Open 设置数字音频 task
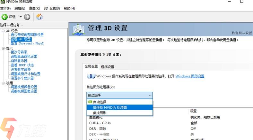Screen dimensions: 253x140 [x=21, y=69]
